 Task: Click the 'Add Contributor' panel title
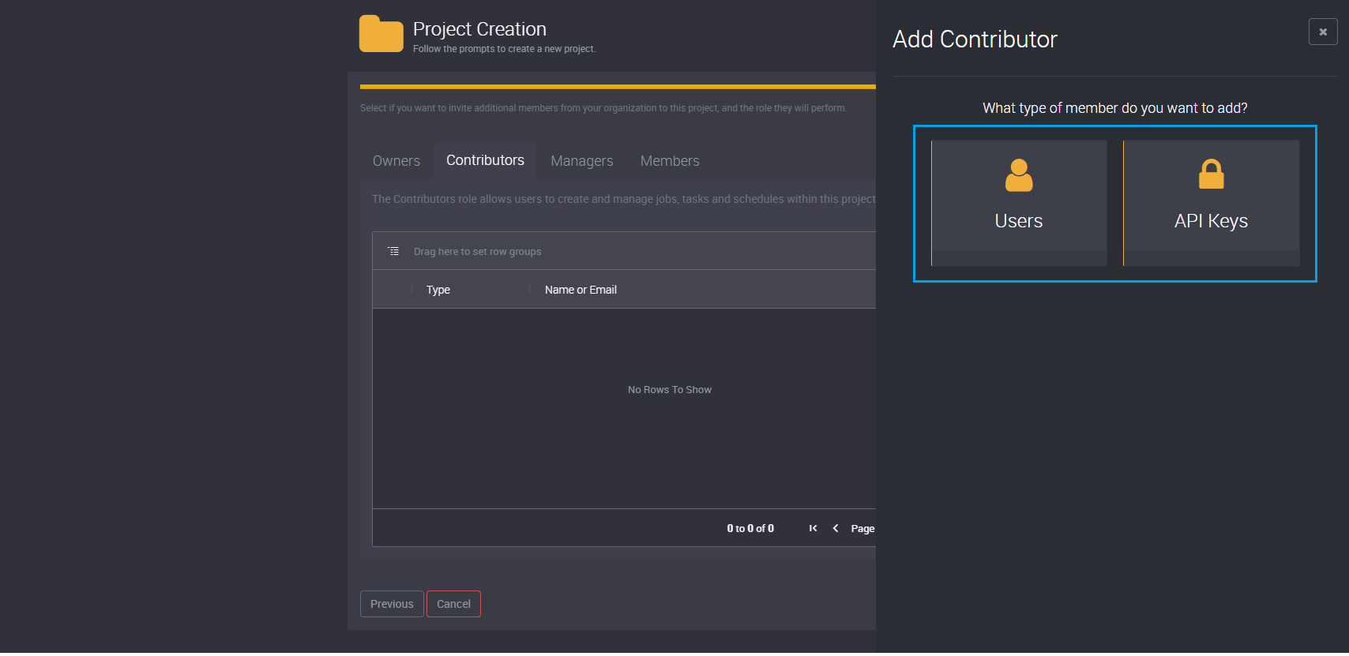click(975, 39)
